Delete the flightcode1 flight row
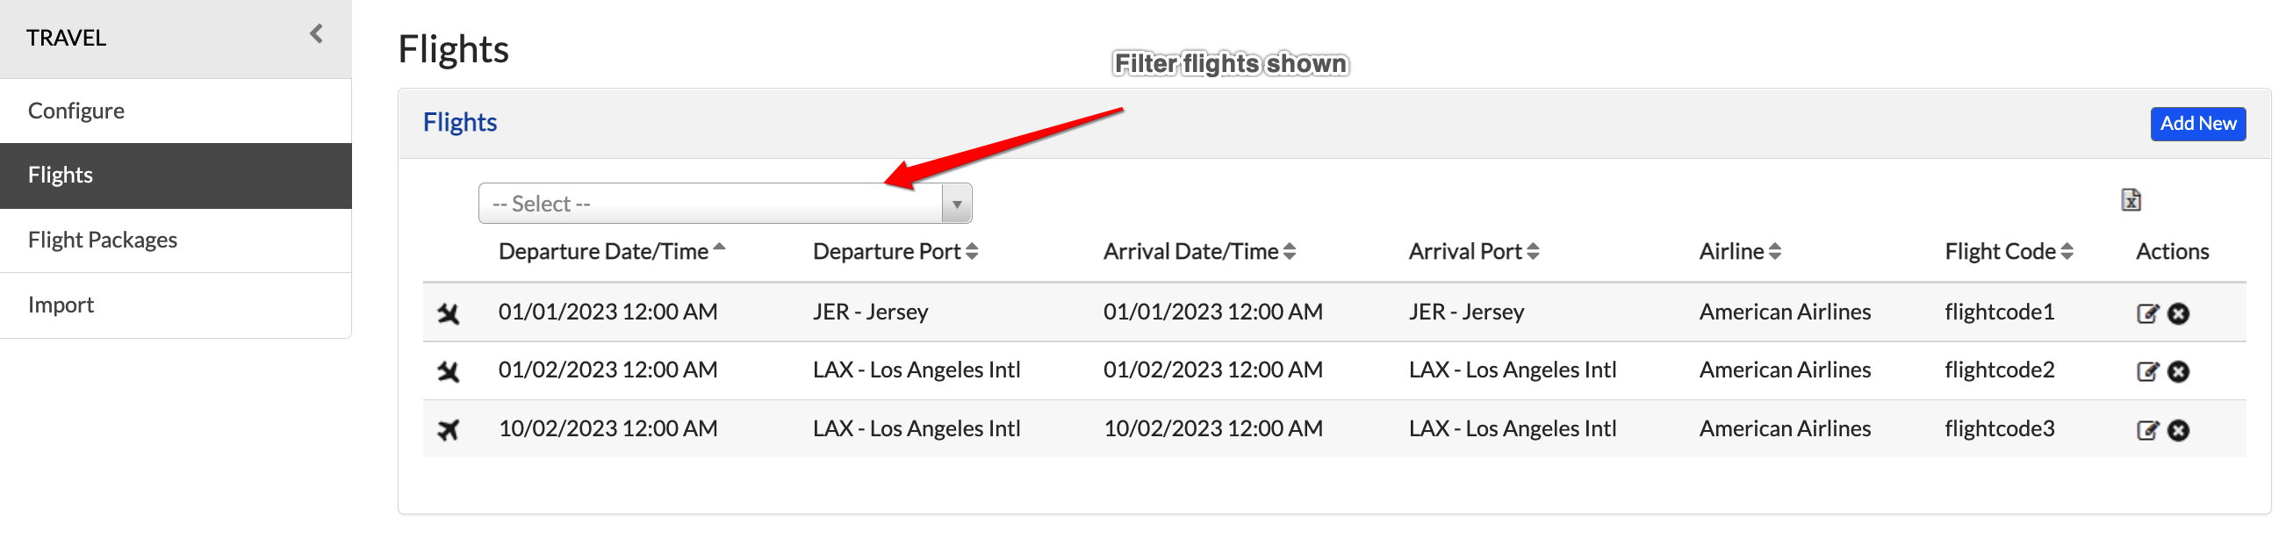Viewport: 2286px width, 553px height. click(x=2178, y=313)
